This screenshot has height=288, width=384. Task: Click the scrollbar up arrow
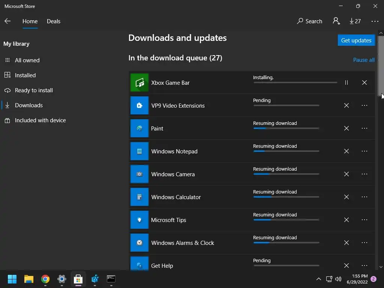[x=381, y=33]
